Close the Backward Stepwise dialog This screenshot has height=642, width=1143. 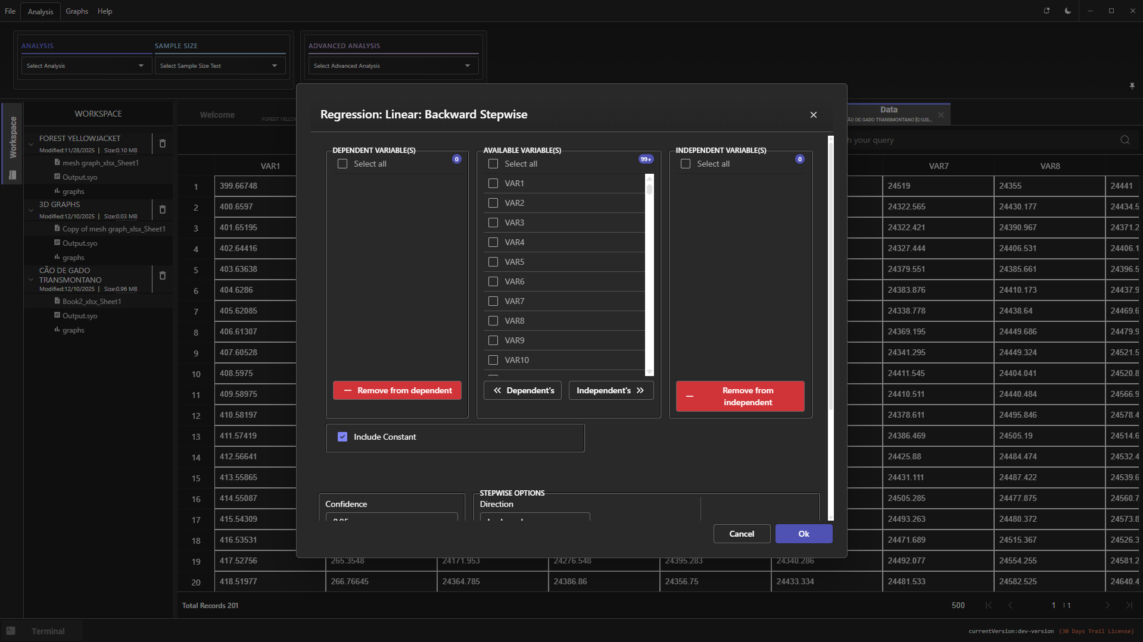pyautogui.click(x=813, y=115)
